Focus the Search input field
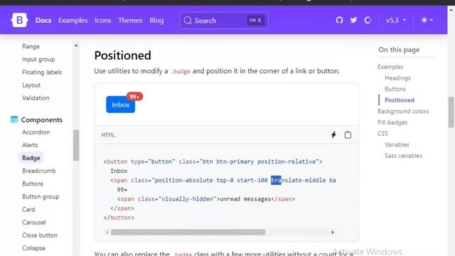This screenshot has width=455, height=256. click(224, 21)
